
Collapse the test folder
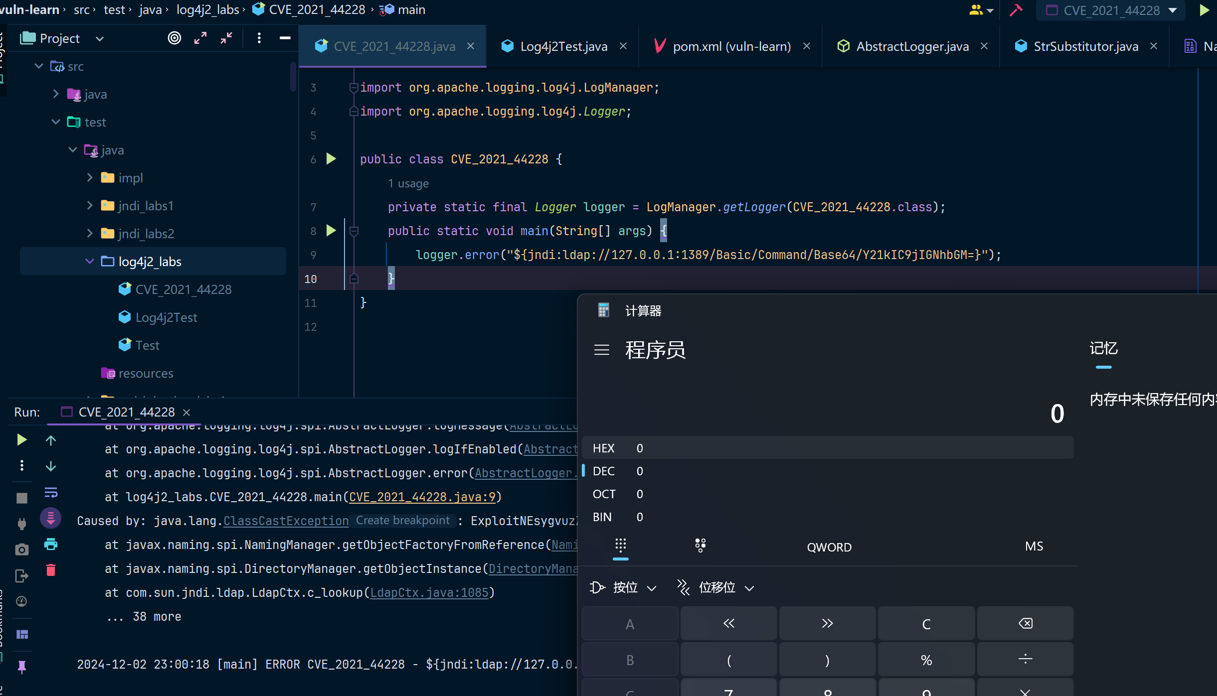tap(56, 122)
